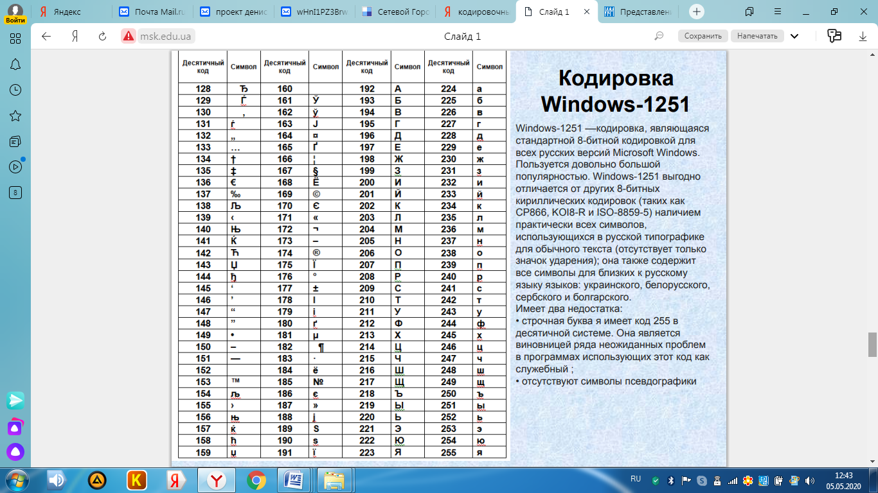Screen dimensions: 878x493
Task: Open the Tableau grid icon in sidebar
Action: tap(16, 39)
